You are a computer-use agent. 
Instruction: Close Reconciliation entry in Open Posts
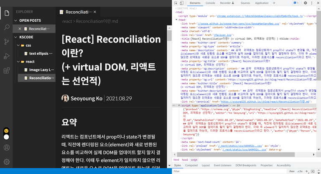[20, 29]
